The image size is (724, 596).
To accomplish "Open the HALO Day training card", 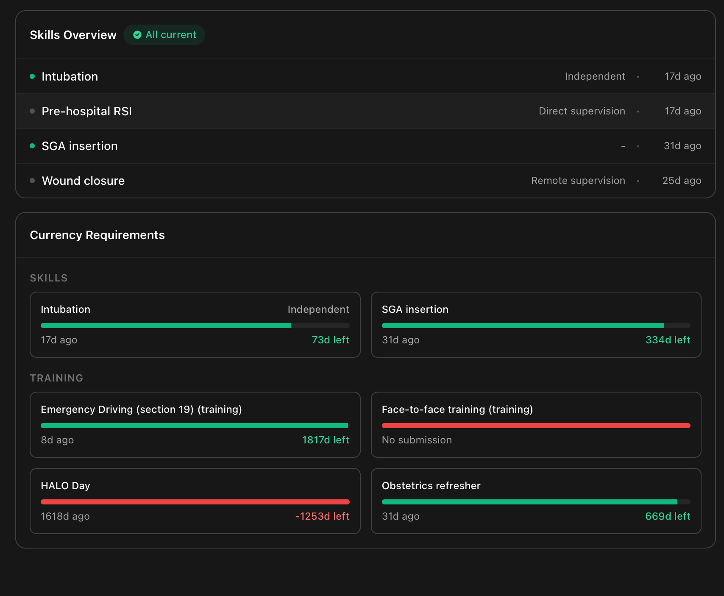I will coord(195,501).
